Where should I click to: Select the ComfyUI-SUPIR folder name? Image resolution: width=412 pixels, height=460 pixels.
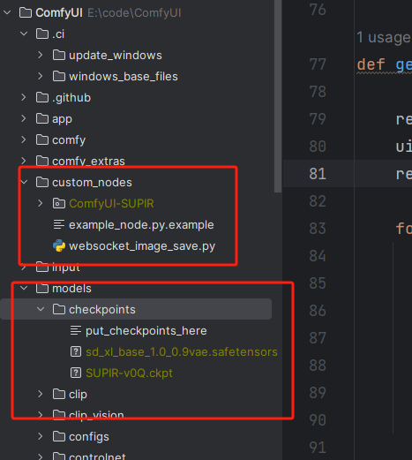tap(111, 203)
